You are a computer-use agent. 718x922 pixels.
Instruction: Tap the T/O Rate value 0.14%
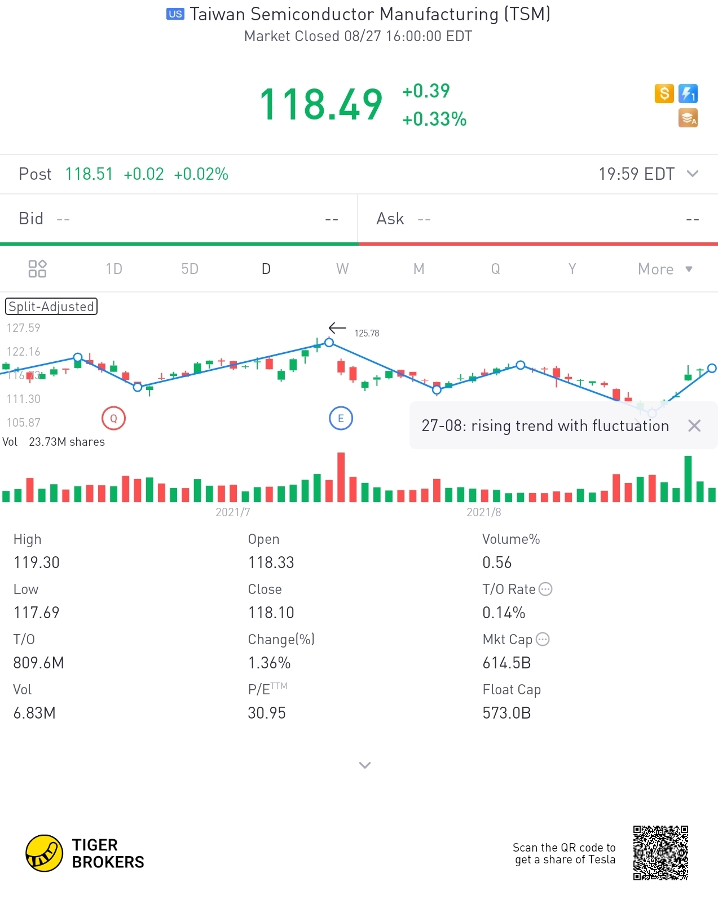tap(504, 613)
